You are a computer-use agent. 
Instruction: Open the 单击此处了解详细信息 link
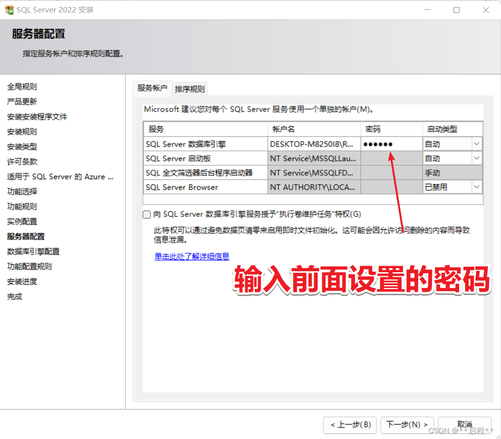click(x=192, y=256)
